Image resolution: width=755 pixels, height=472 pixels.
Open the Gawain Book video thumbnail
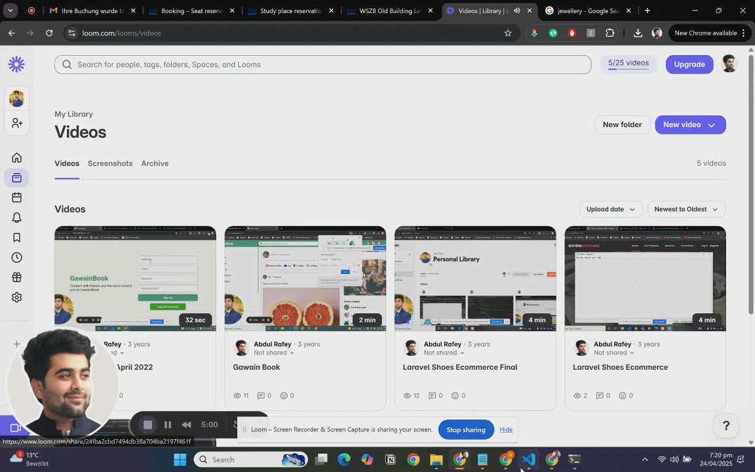click(x=305, y=279)
